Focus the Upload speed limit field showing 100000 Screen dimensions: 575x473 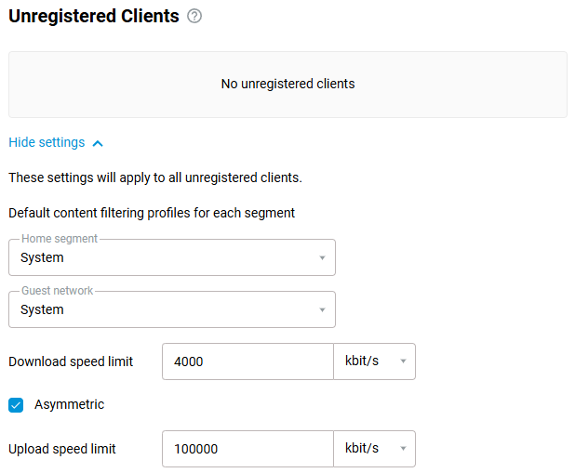(247, 449)
